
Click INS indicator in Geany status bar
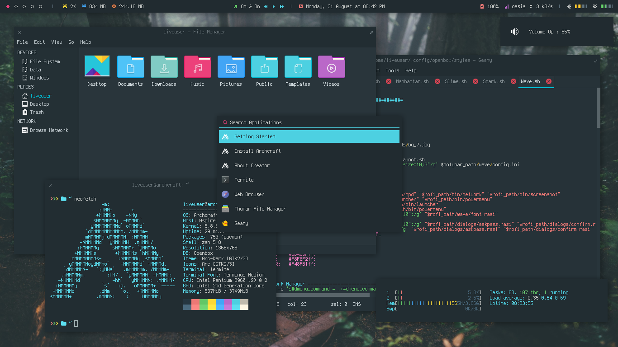tap(357, 304)
